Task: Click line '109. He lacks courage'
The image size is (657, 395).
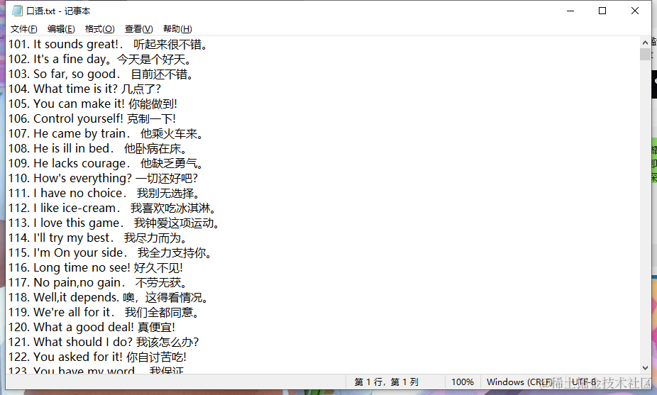Action: [x=106, y=163]
